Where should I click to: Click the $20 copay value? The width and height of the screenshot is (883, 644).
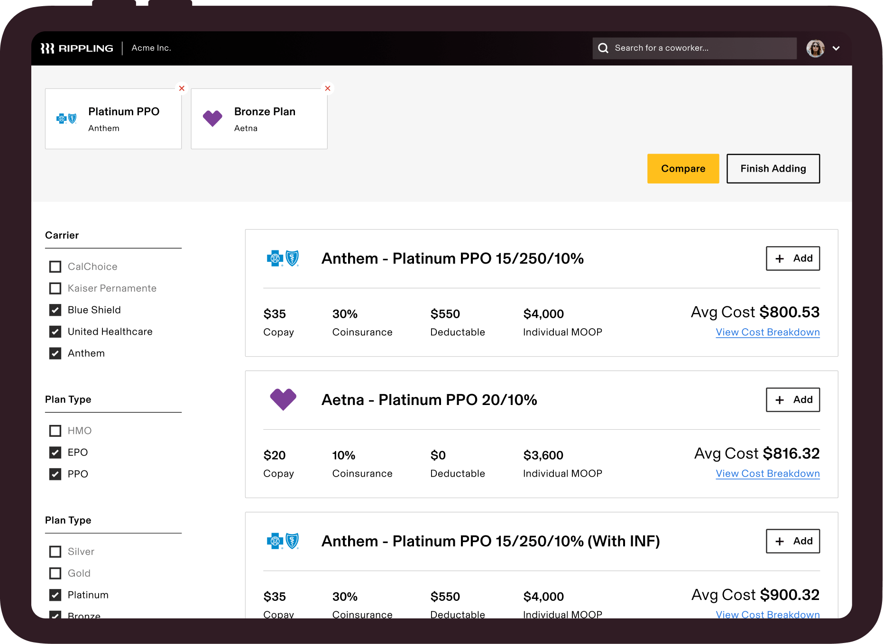click(275, 456)
